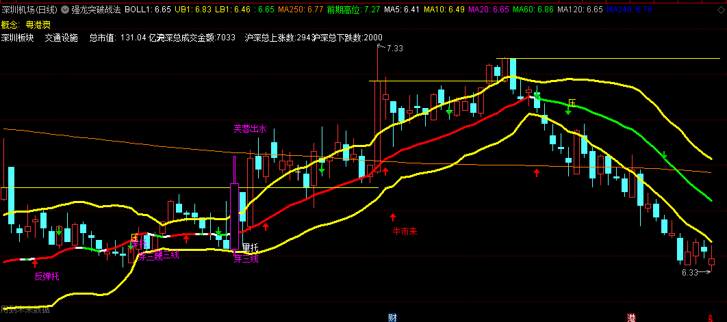This screenshot has height=322, width=727.
Task: Select the MA60: 6.86 readout
Action: point(534,10)
